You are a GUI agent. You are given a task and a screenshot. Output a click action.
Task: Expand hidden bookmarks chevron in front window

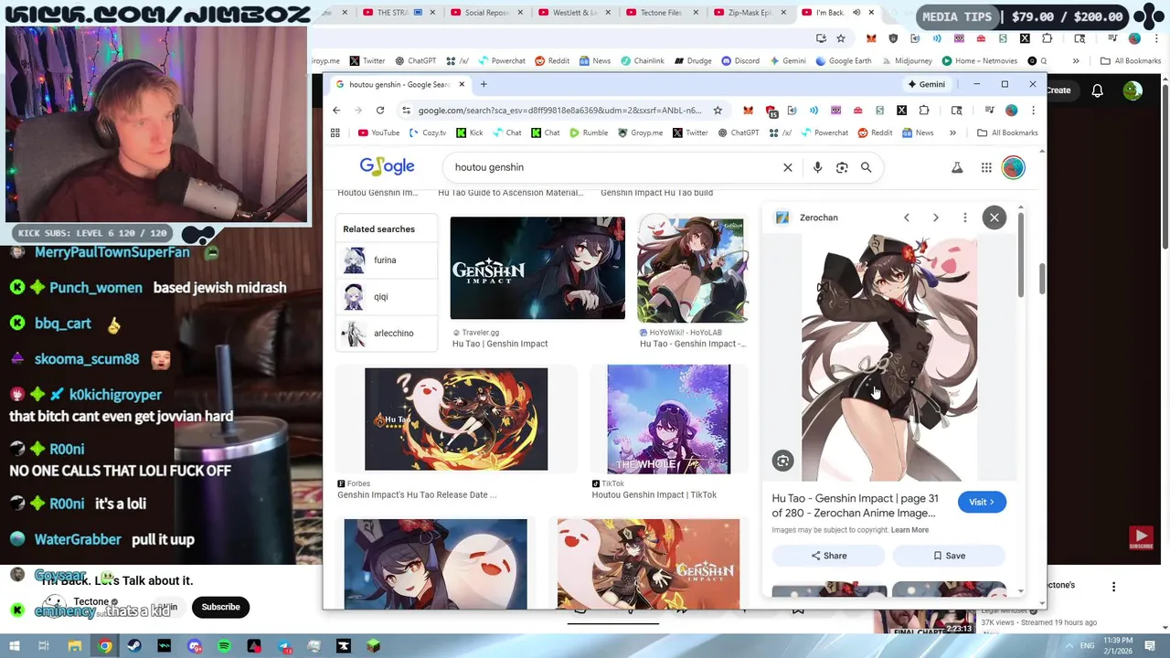[952, 133]
